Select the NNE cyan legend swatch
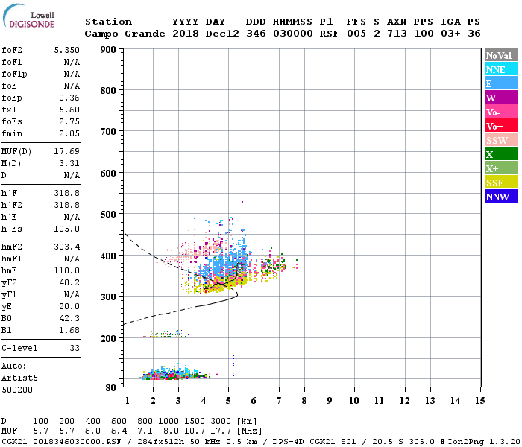 click(501, 69)
